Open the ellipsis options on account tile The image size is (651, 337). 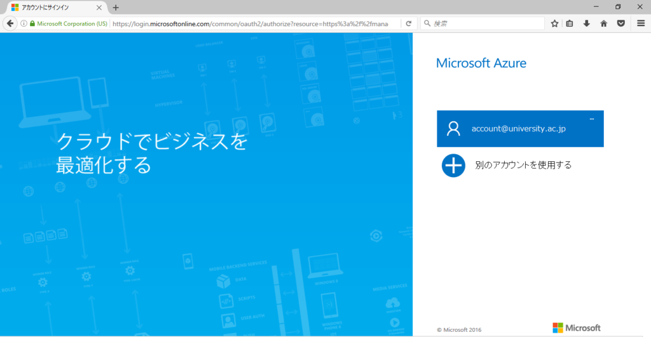[x=592, y=119]
